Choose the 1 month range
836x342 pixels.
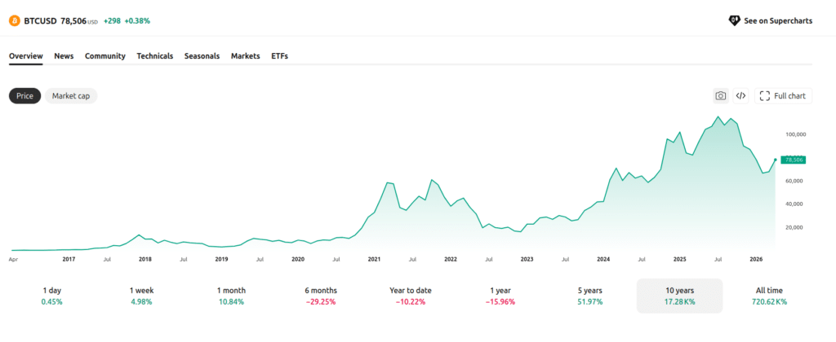231,296
